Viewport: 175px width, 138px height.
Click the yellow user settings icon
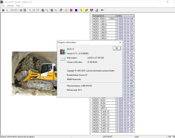pyautogui.click(x=87, y=10)
